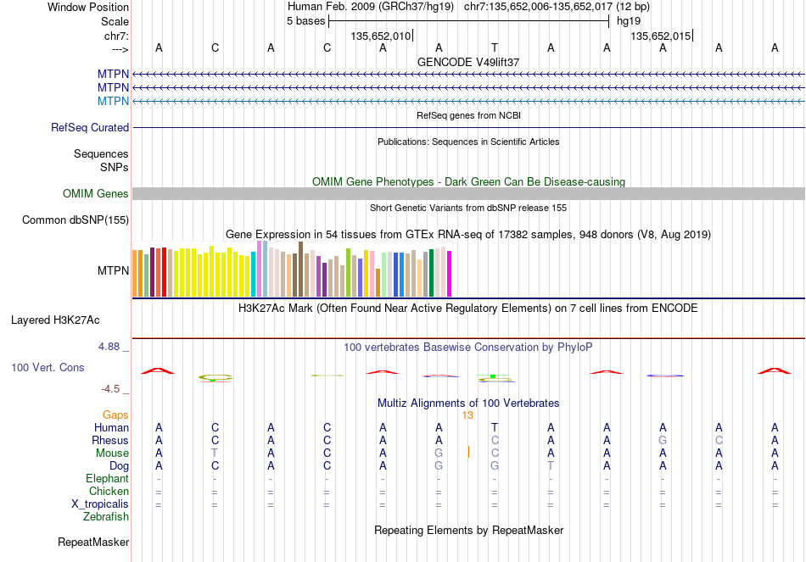Click the T base in the Mouse row
Screen dimensions: 806x562
pos(215,453)
